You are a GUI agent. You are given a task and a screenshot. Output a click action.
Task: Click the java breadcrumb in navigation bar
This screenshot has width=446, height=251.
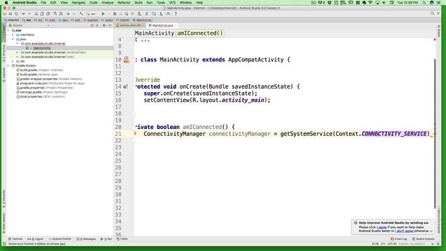tap(63, 20)
